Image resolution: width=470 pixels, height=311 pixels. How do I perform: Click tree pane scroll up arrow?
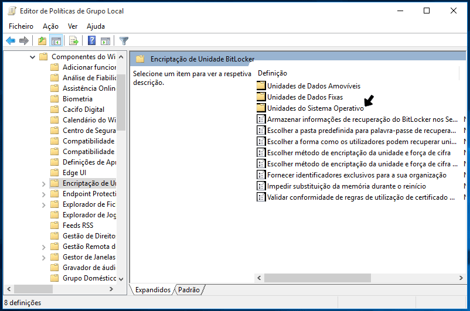pos(121,57)
